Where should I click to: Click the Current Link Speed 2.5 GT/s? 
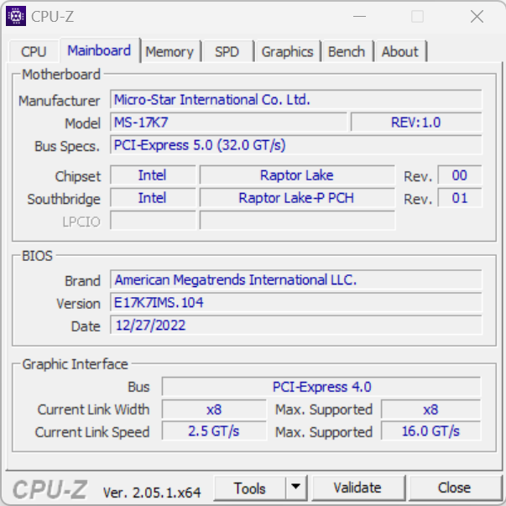(x=214, y=431)
